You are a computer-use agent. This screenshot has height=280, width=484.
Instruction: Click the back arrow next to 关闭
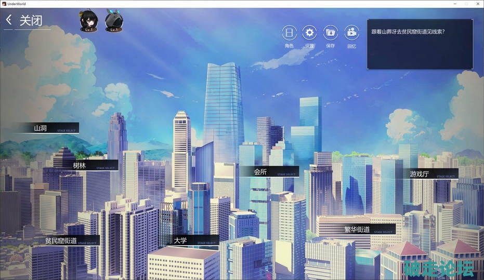tap(8, 20)
